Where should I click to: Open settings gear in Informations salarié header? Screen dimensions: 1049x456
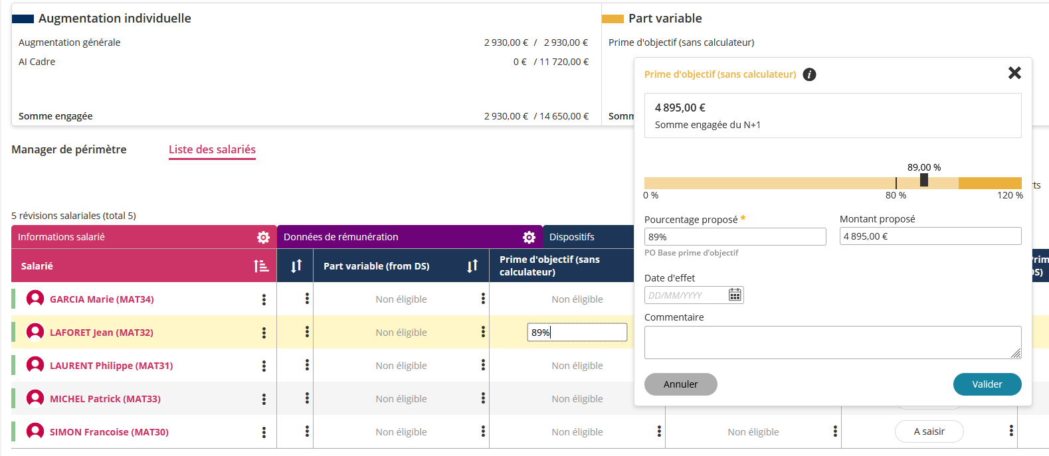[x=263, y=237]
